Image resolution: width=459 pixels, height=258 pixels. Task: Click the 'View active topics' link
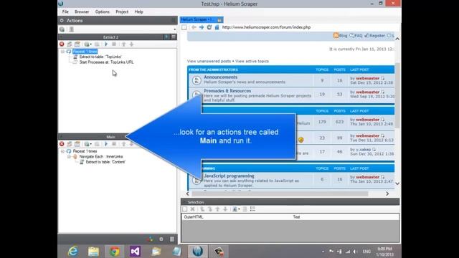pos(252,61)
